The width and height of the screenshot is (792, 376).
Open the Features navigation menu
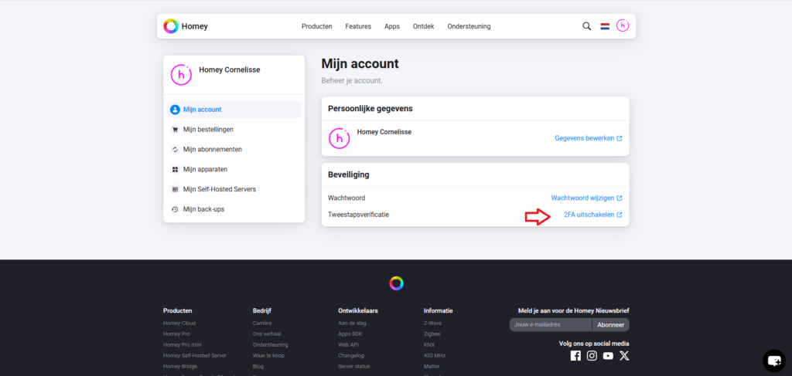pos(358,26)
